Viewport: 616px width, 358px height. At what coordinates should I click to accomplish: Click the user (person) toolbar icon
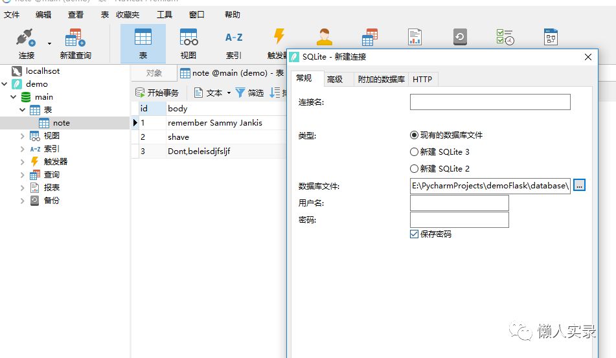click(x=325, y=37)
